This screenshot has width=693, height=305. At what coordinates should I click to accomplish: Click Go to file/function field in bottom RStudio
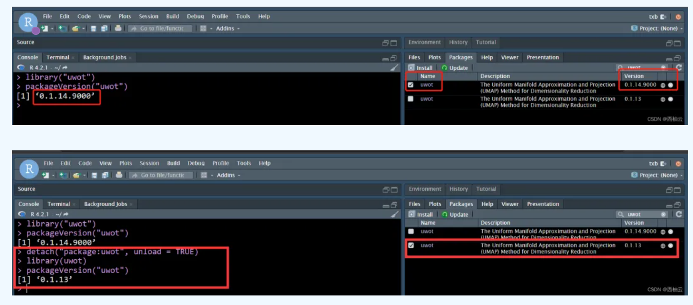161,175
